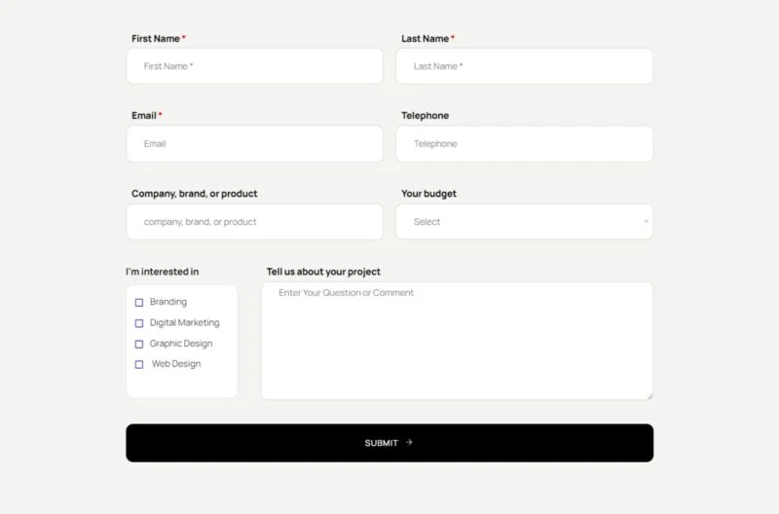Check the Digital Marketing checkbox
The height and width of the screenshot is (514, 779).
point(139,323)
